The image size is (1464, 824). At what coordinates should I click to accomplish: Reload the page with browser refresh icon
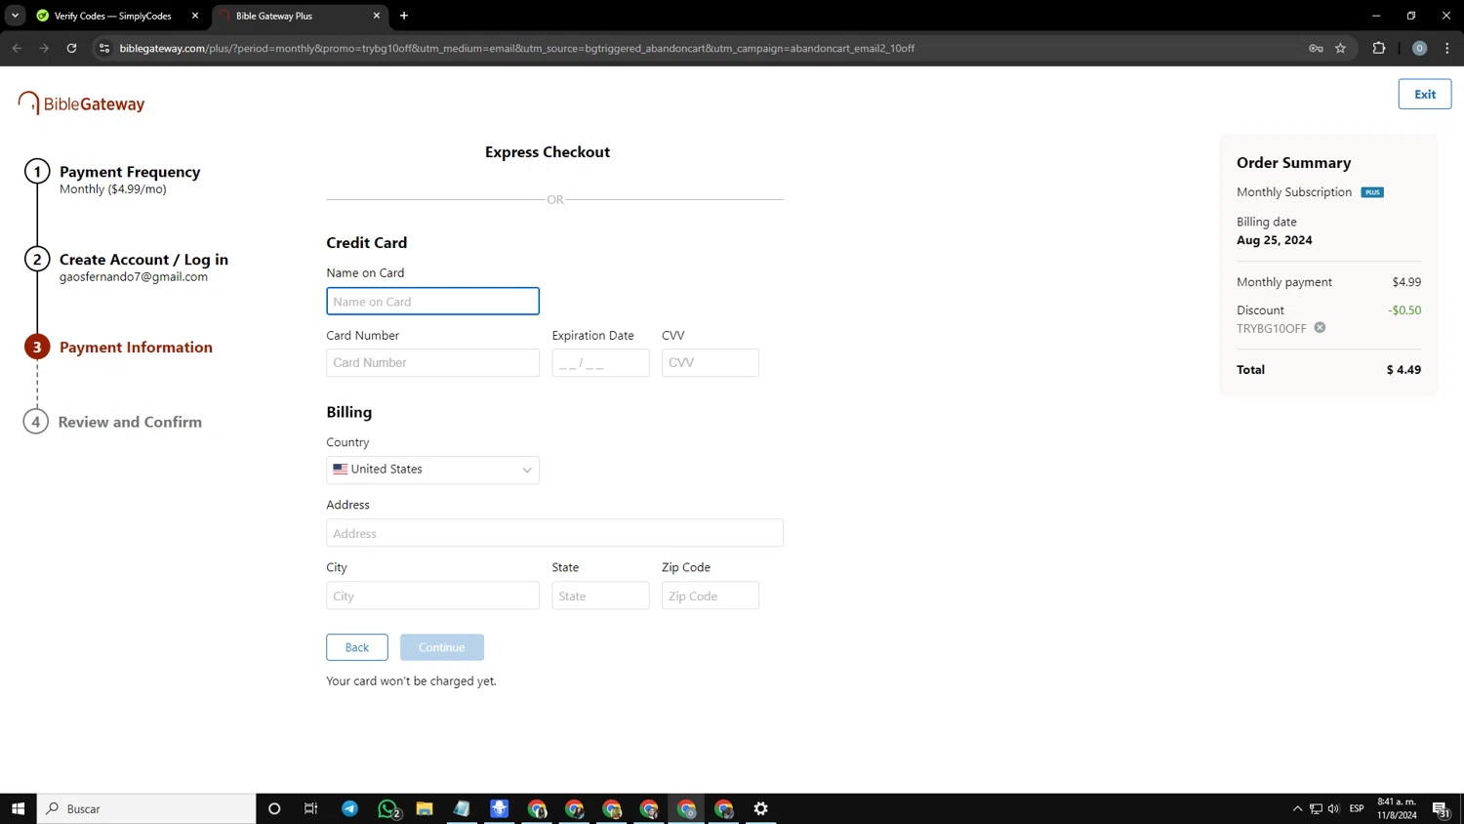point(71,48)
